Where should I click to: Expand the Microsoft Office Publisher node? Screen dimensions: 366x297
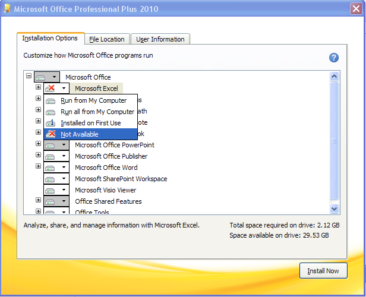[x=38, y=154]
